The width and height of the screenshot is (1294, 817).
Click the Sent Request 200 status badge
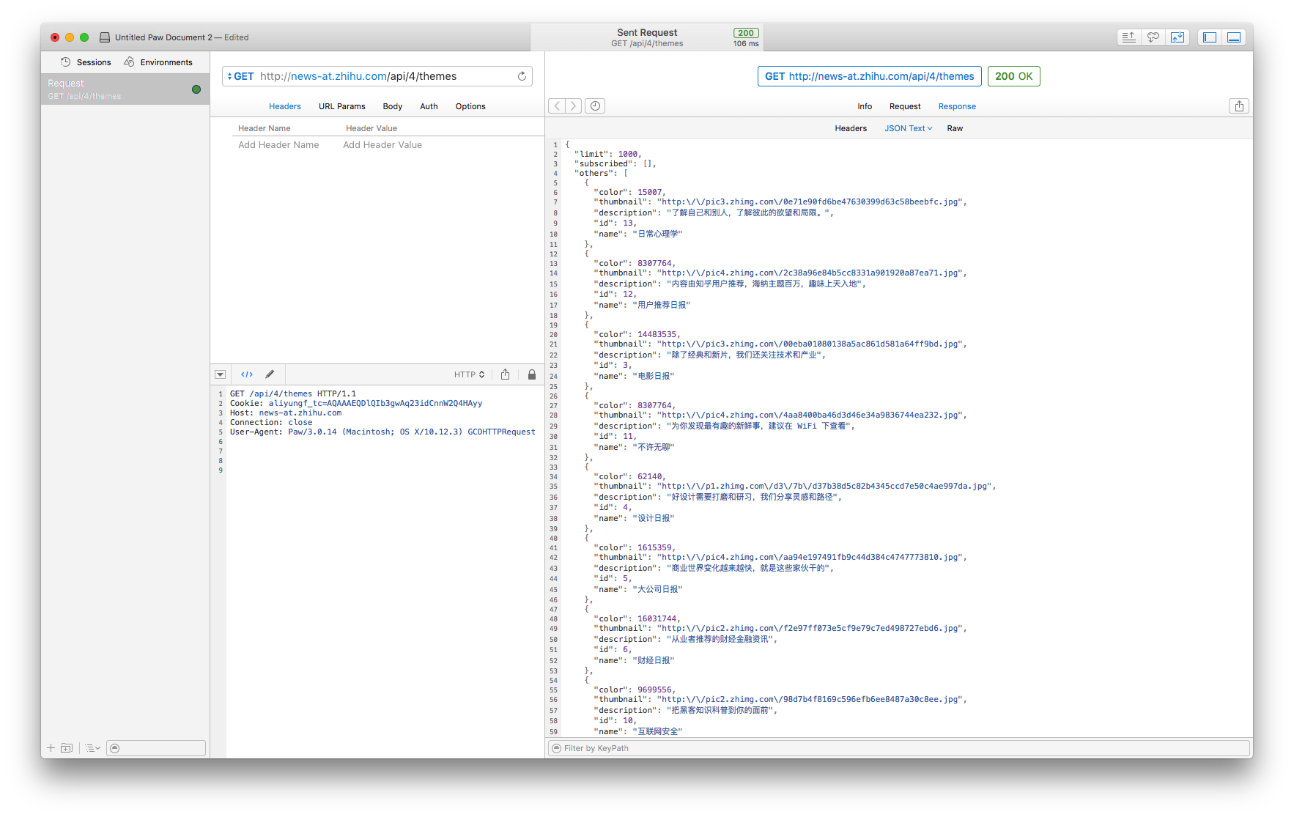(746, 33)
